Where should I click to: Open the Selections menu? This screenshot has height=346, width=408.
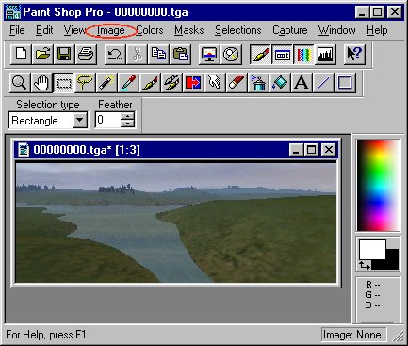238,30
